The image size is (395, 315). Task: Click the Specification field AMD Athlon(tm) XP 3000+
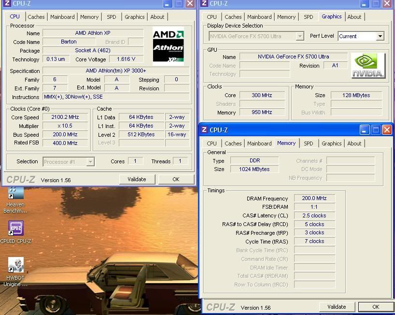pos(116,71)
